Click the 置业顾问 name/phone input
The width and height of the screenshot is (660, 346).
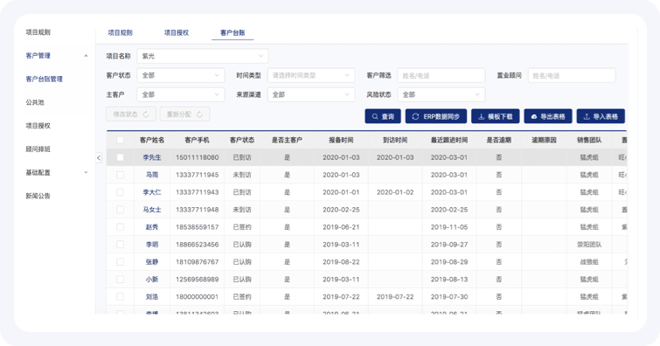(x=572, y=75)
